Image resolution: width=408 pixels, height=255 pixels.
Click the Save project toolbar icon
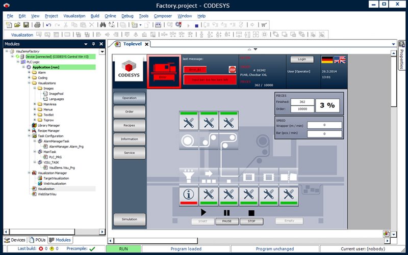point(26,24)
